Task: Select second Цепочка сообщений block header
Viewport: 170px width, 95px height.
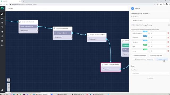Action: pos(62,28)
